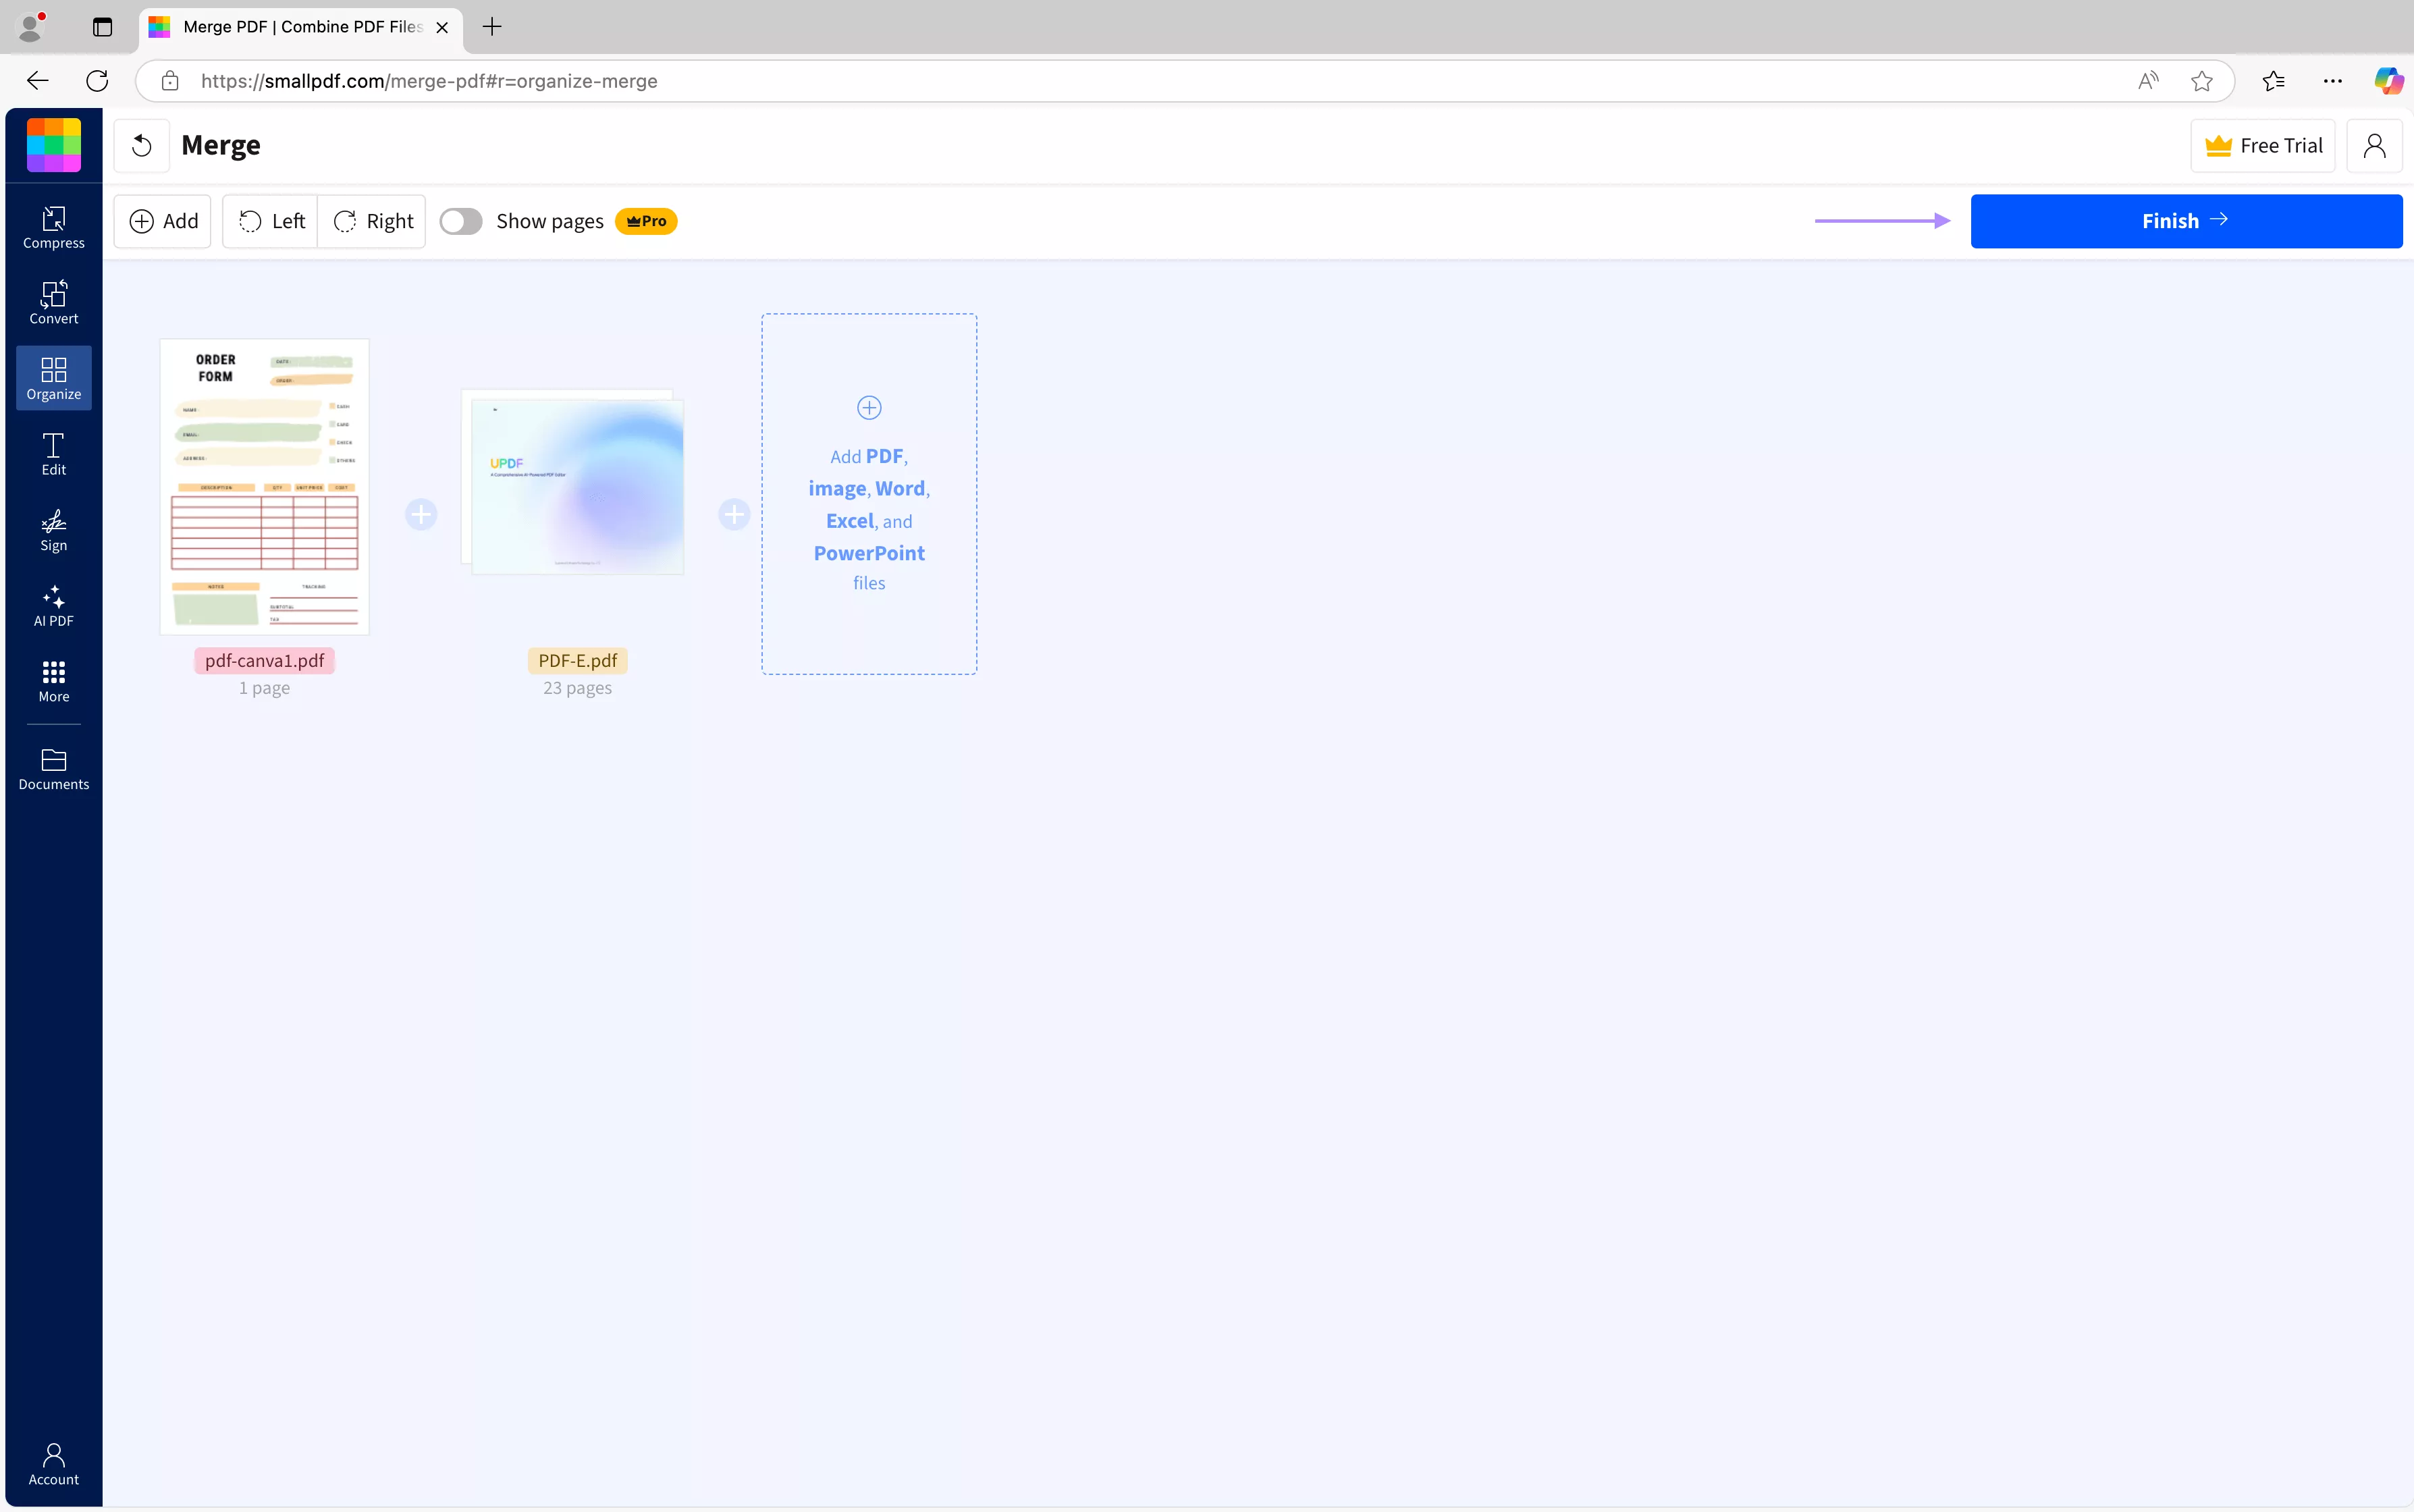Open the Convert tool
Screen dimensions: 2414x1512
[x=54, y=302]
